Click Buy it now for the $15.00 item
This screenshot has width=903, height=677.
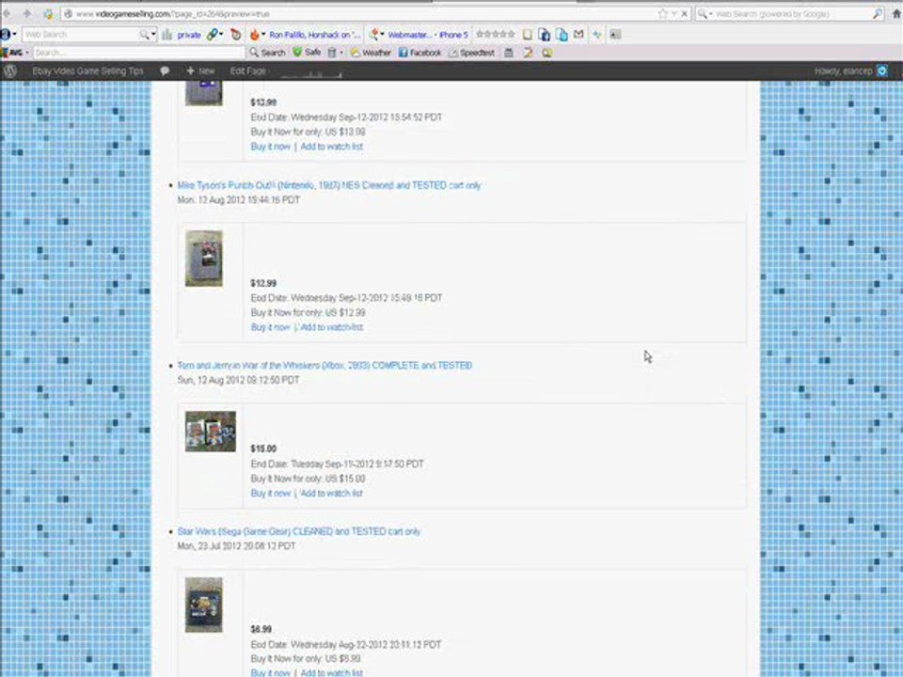(270, 494)
